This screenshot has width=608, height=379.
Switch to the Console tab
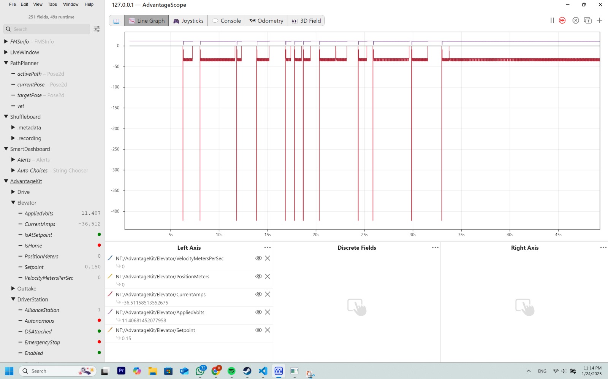tap(226, 21)
